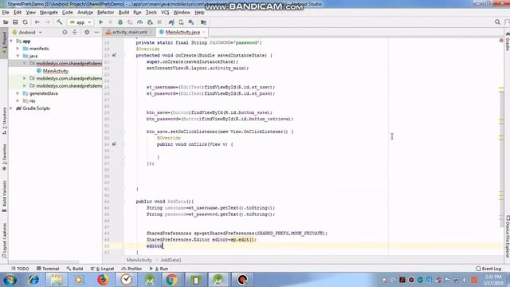Click the onClick override gutter icon
Viewport: 510px width, 287px height.
114,144
